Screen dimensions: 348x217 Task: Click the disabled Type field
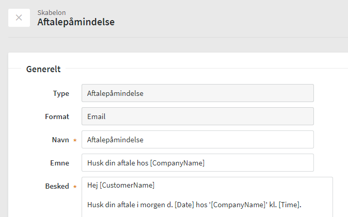[x=197, y=93]
